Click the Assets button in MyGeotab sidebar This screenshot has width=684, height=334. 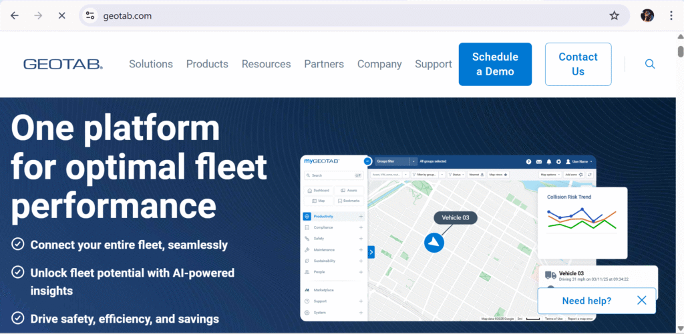349,190
